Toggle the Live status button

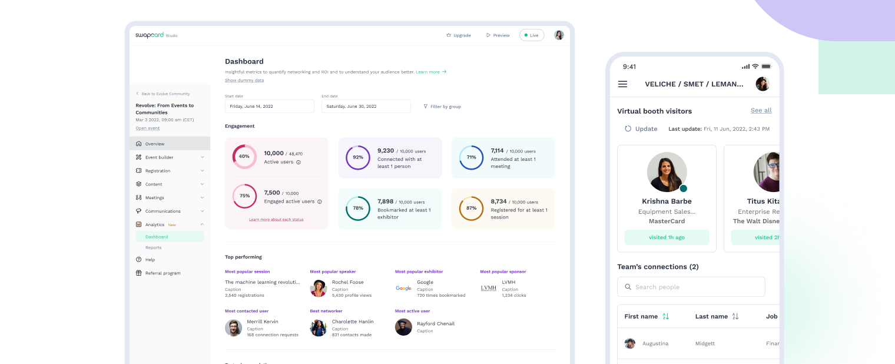point(532,35)
